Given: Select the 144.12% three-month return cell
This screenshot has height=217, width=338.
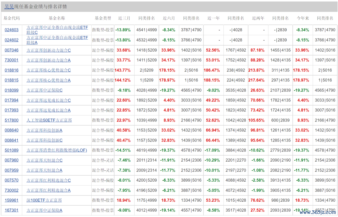Looking at the screenshot, I should coord(123,80).
